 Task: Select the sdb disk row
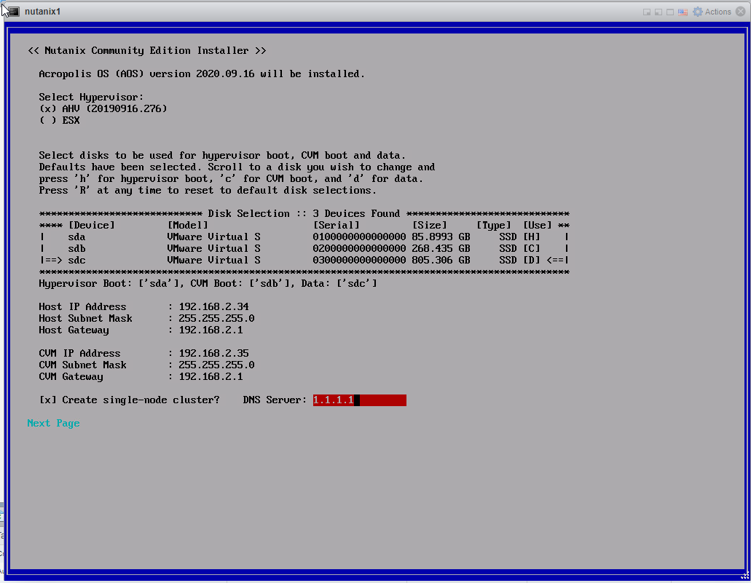click(x=304, y=248)
